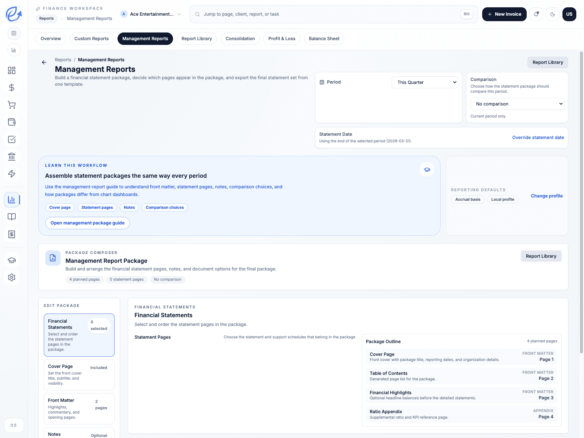Viewport: 584px width, 438px height.
Task: Open the Comparison dropdown set to No comparison
Action: (517, 104)
